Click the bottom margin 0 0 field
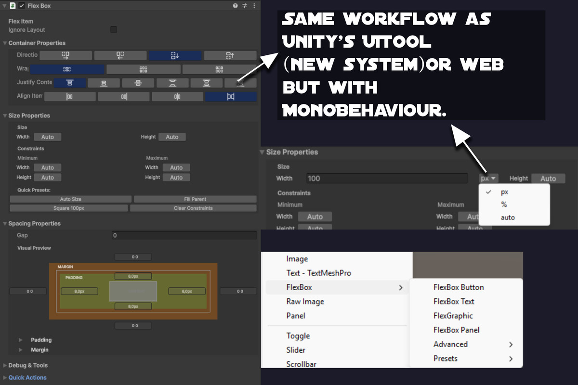Image resolution: width=578 pixels, height=385 pixels. [133, 326]
